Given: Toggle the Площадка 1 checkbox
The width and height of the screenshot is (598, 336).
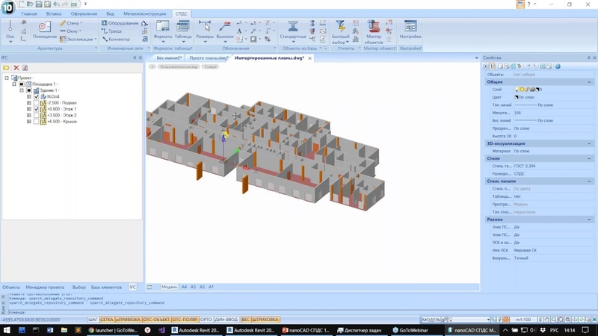Looking at the screenshot, I should tap(22, 84).
